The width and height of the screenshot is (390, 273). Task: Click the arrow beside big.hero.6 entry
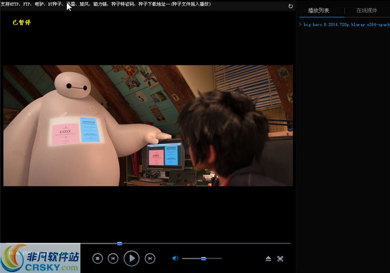coord(300,25)
